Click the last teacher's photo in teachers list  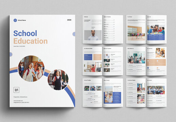pos(107,70)
